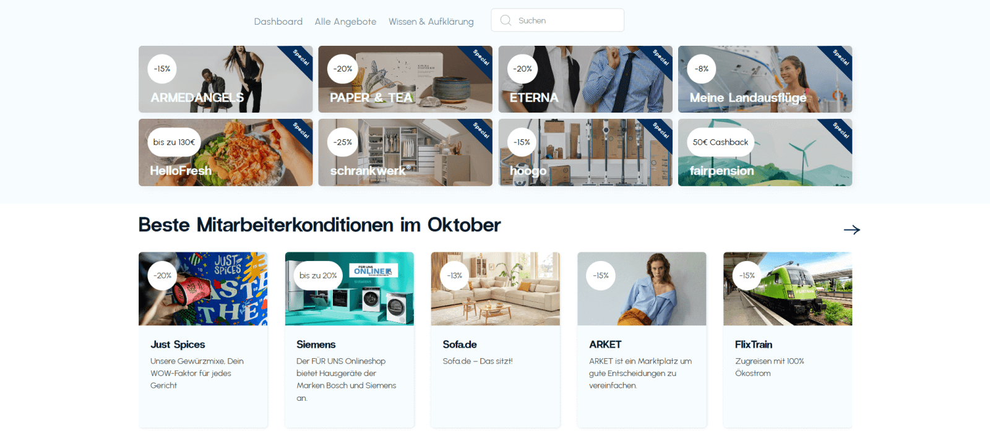
Task: Open the Siemens offer title
Action: click(x=316, y=345)
